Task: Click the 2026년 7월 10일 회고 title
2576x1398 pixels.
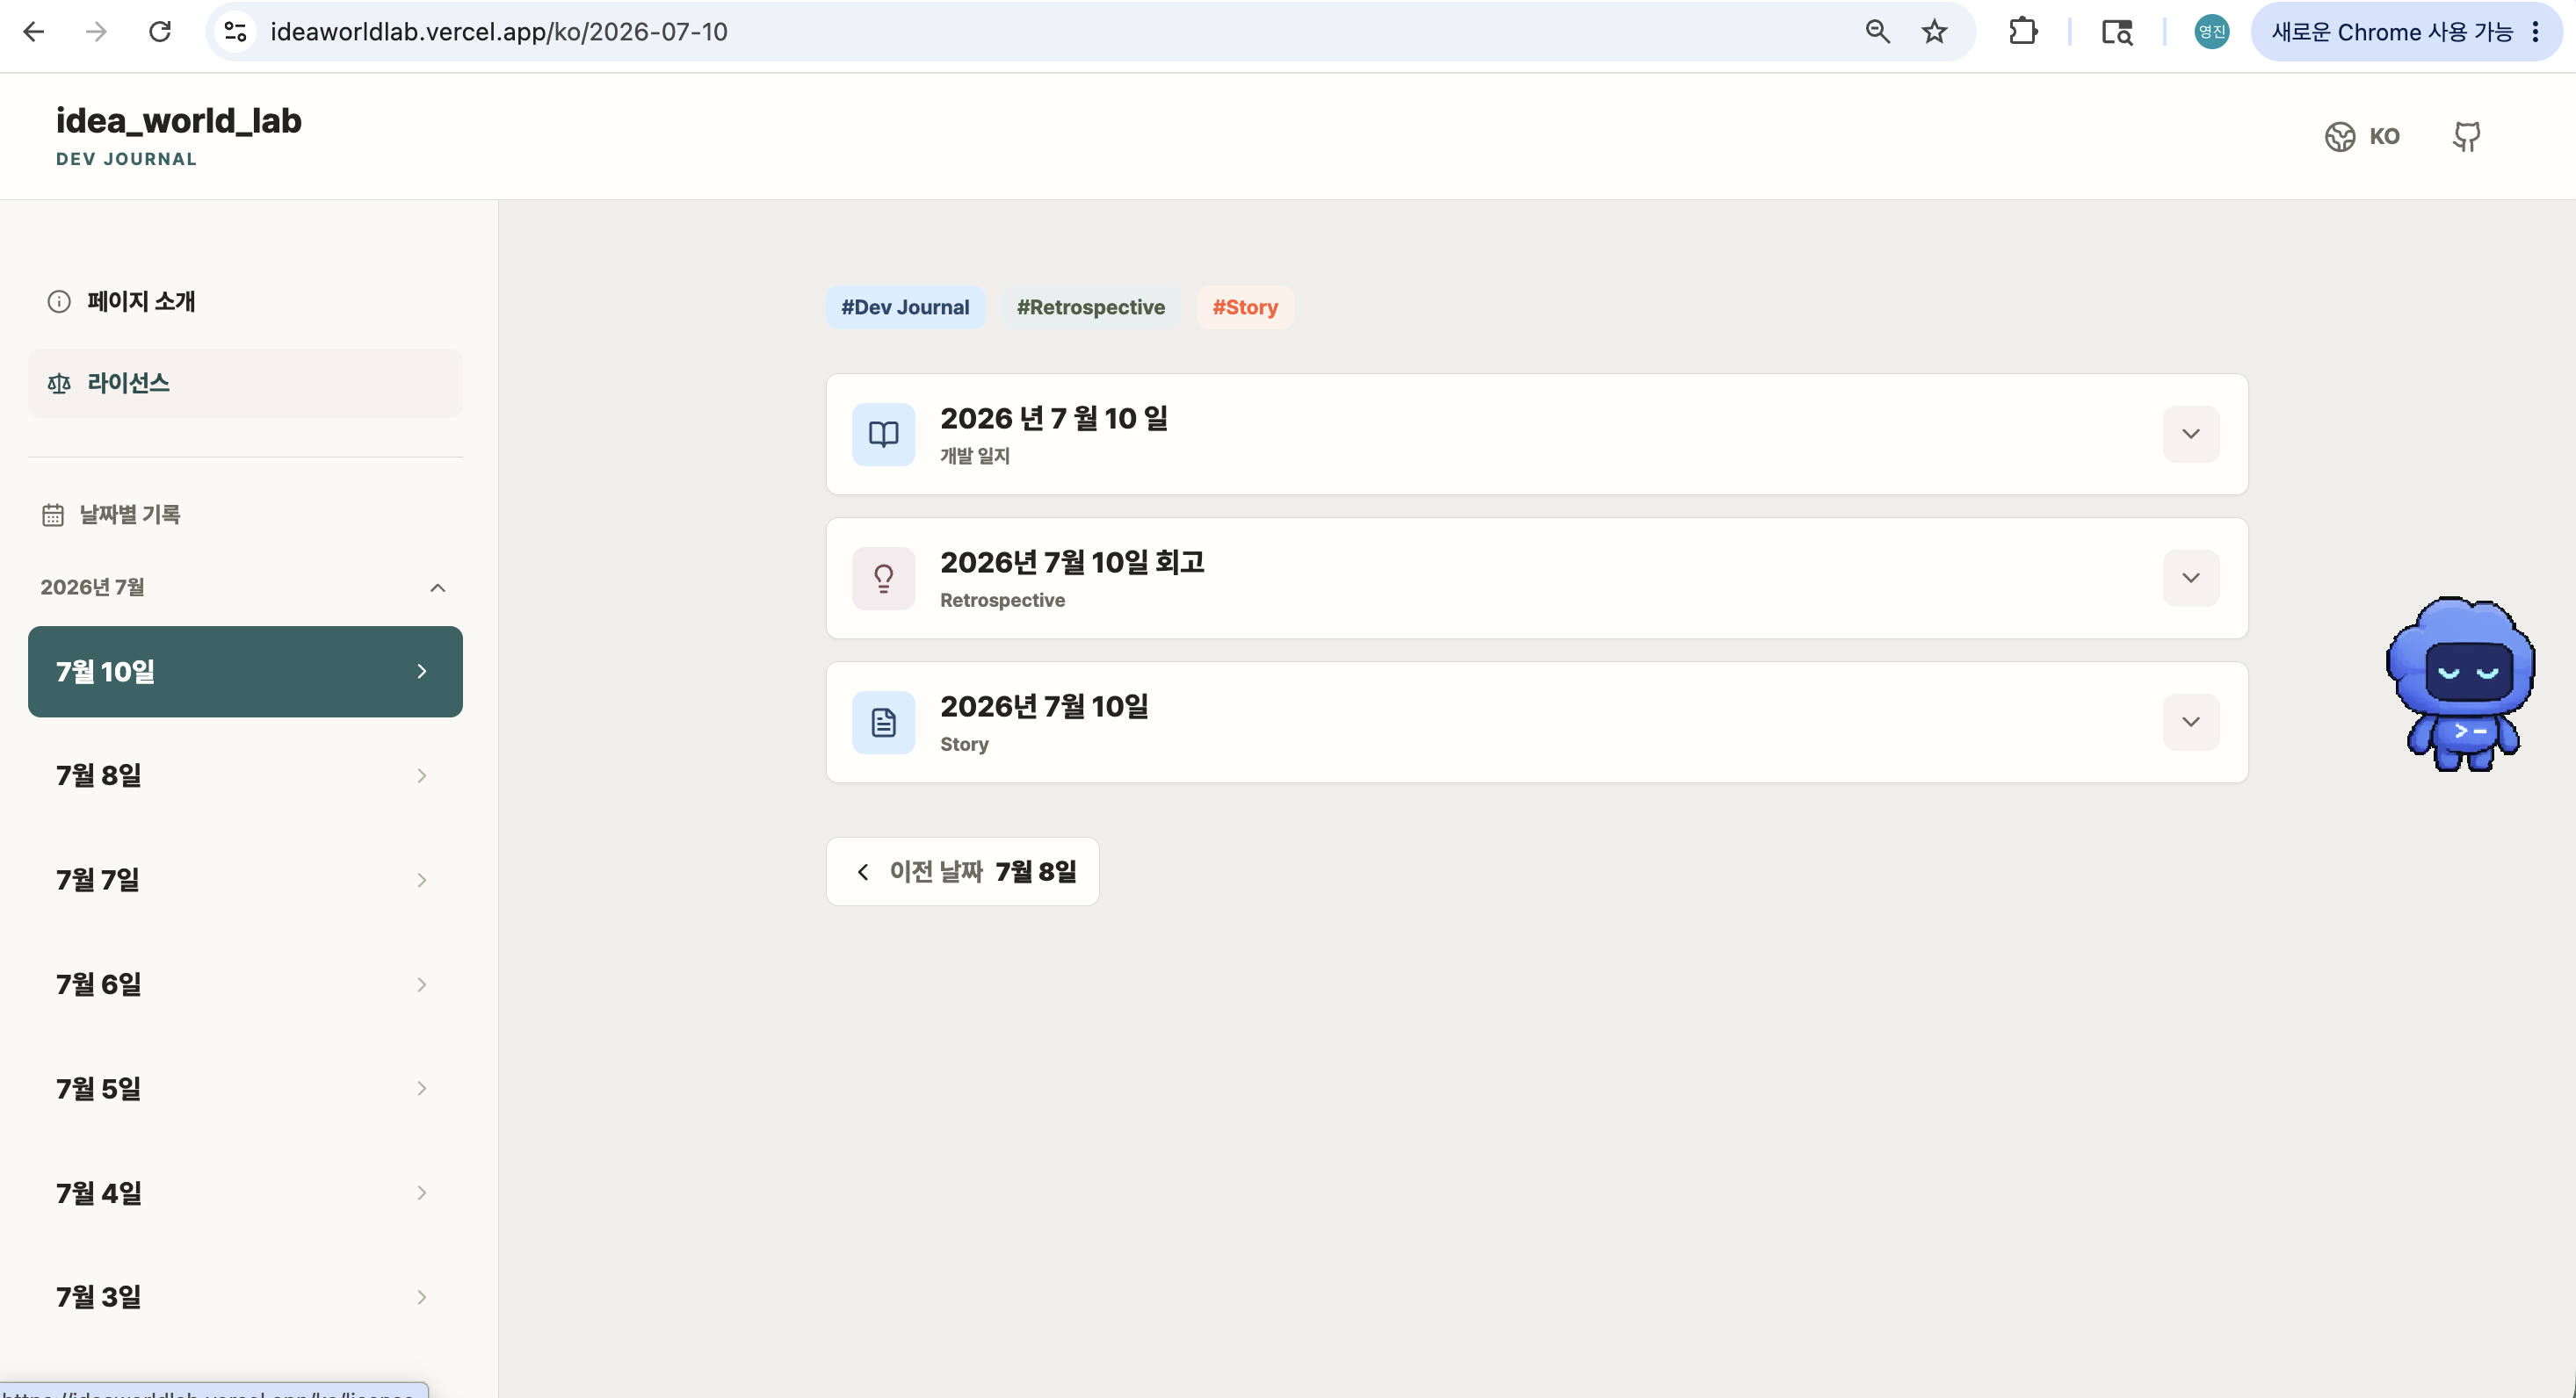Action: pyautogui.click(x=1072, y=563)
